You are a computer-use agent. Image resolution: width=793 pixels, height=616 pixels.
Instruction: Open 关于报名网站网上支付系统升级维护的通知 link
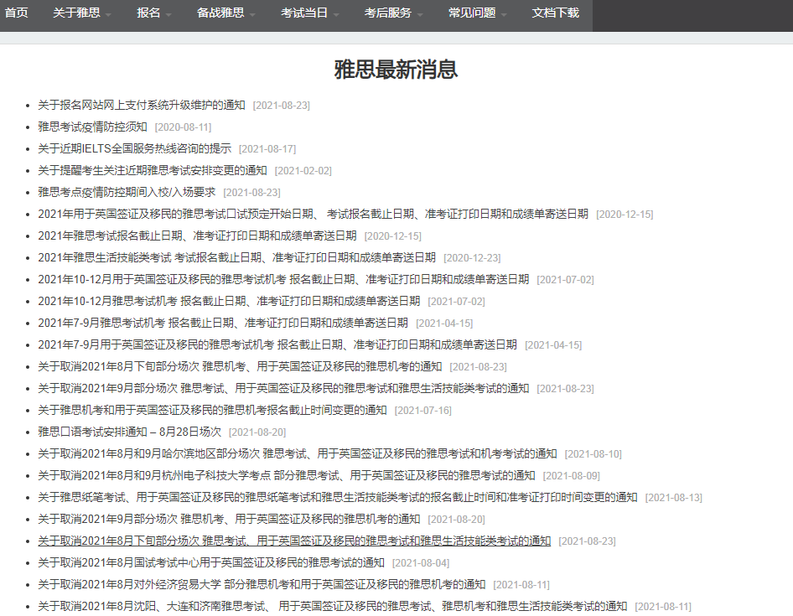[x=142, y=106]
